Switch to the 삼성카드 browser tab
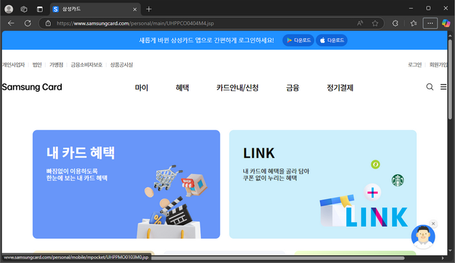Image resolution: width=455 pixels, height=263 pixels. [x=95, y=9]
